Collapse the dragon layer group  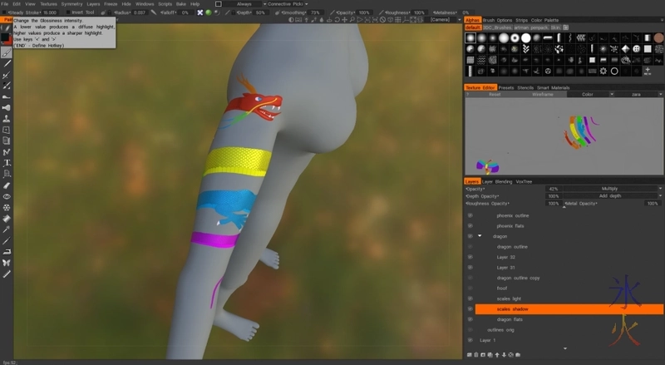pos(480,236)
